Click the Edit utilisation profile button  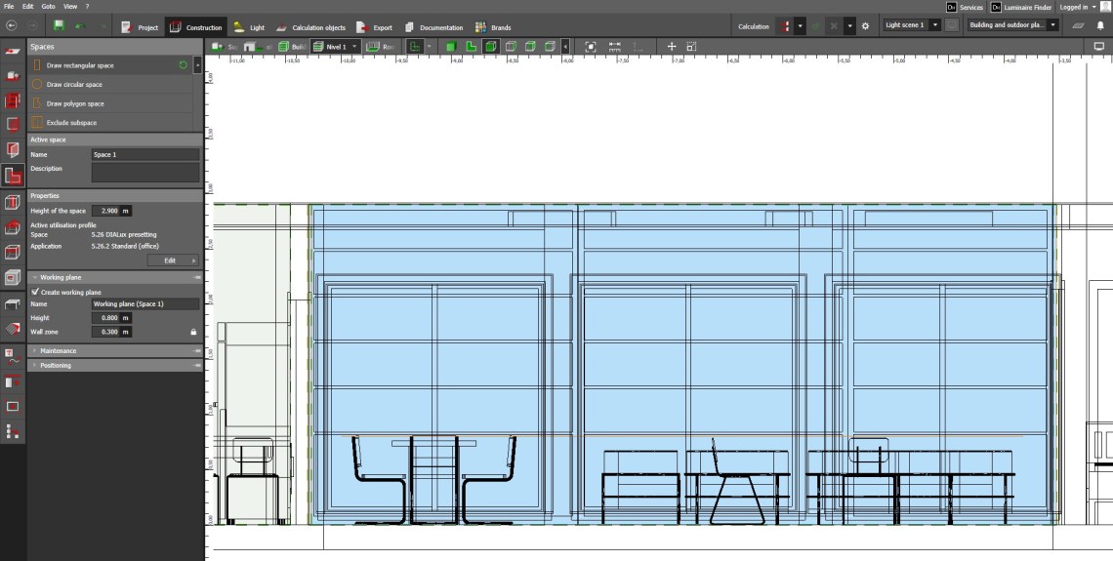click(x=173, y=260)
